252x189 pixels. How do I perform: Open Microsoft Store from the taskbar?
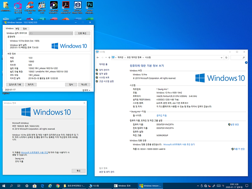(x=35, y=186)
